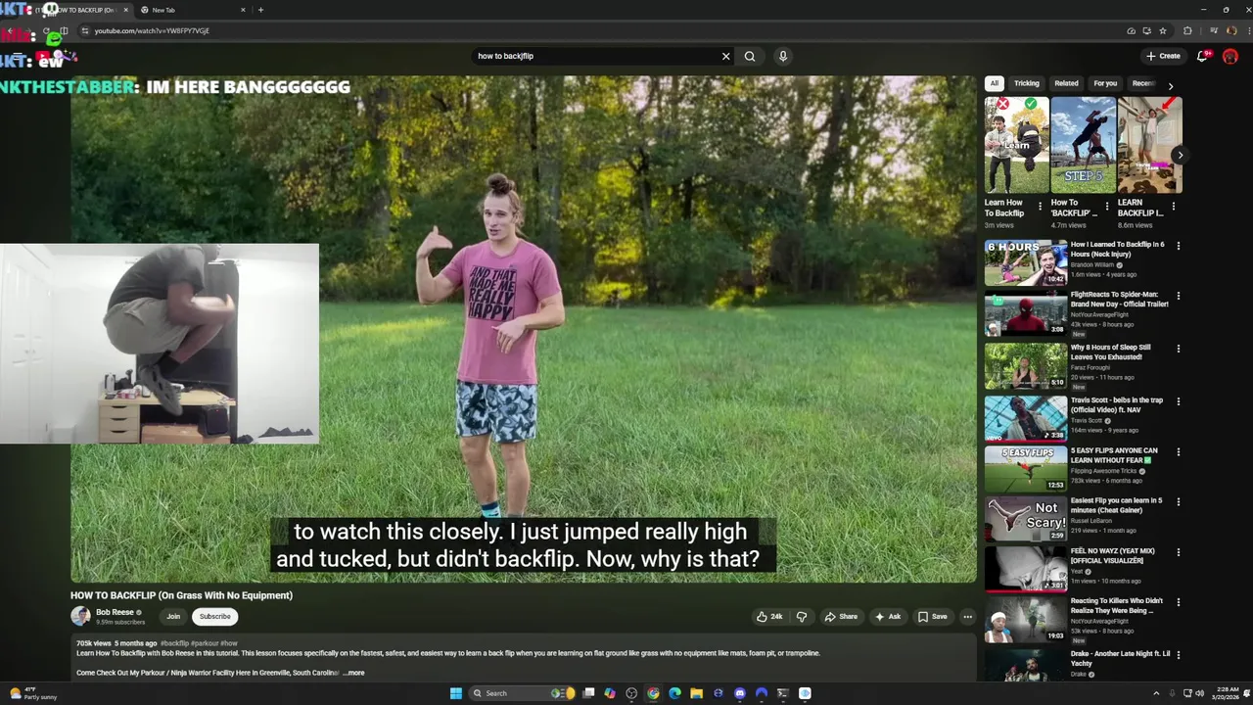Click the site info icon in address bar
Image resolution: width=1253 pixels, height=705 pixels.
[85, 30]
